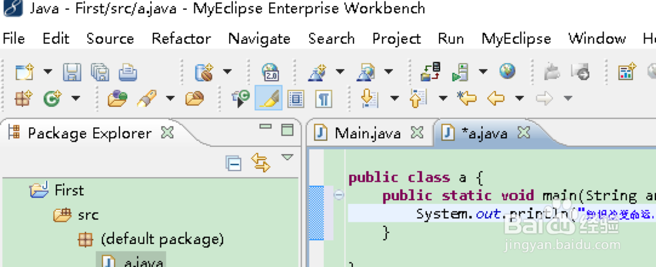Image resolution: width=656 pixels, height=267 pixels.
Task: Click the skip breakpoints run icon
Action: point(241,99)
